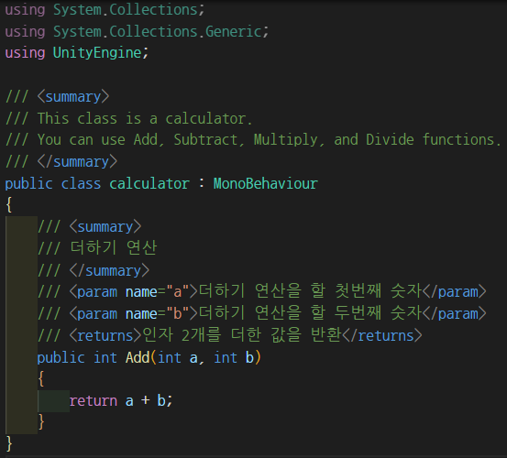The height and width of the screenshot is (458, 507).
Task: Click "a + b;" expression
Action: (x=149, y=401)
